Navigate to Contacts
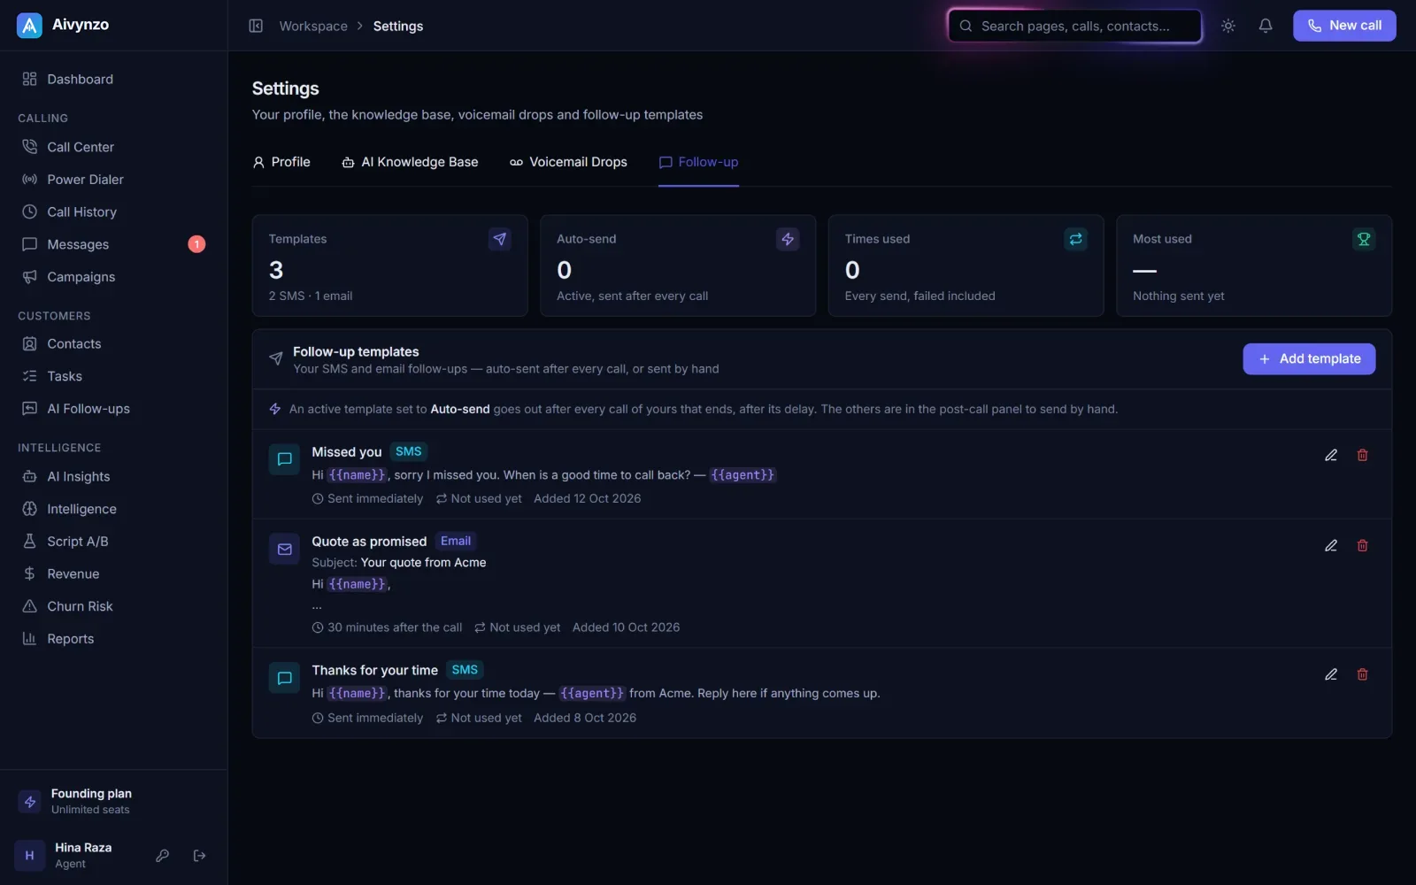Viewport: 1416px width, 885px height. coord(113,343)
